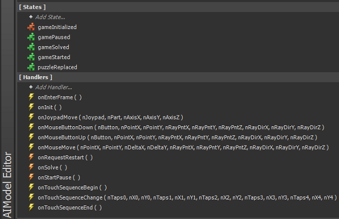
Task: Select the onMouseMove handler row
Action: pyautogui.click(x=183, y=147)
